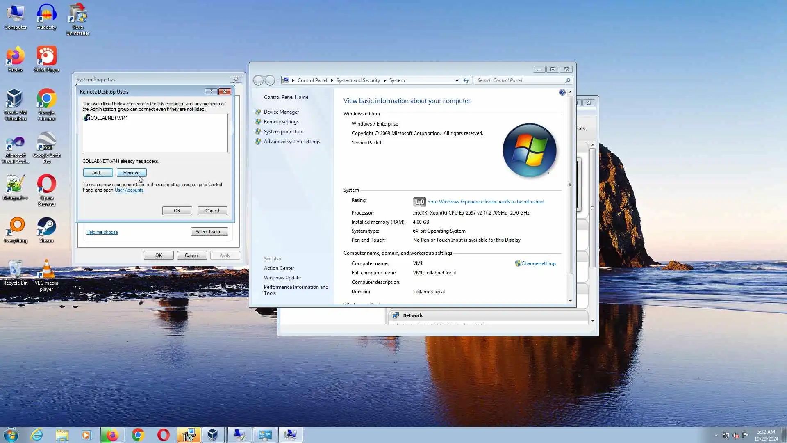Click the Control Panel help icon
Image resolution: width=787 pixels, height=443 pixels.
click(x=562, y=93)
